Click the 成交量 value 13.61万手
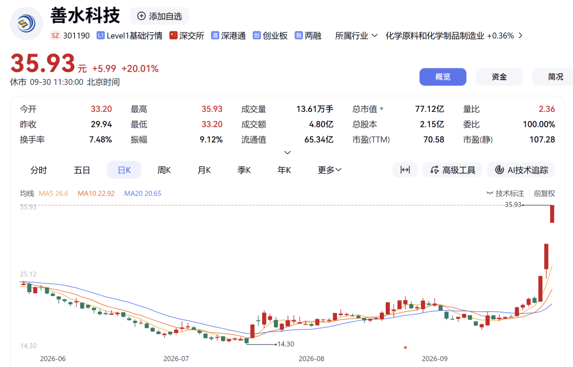 [315, 109]
